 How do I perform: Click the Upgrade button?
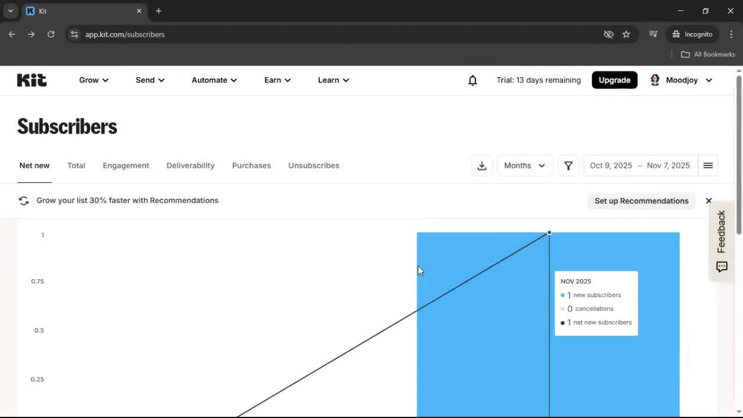(x=614, y=80)
